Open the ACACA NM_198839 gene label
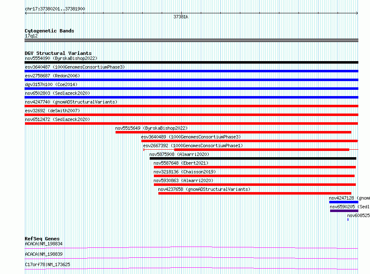This screenshot has height=274, width=370. pos(44,254)
